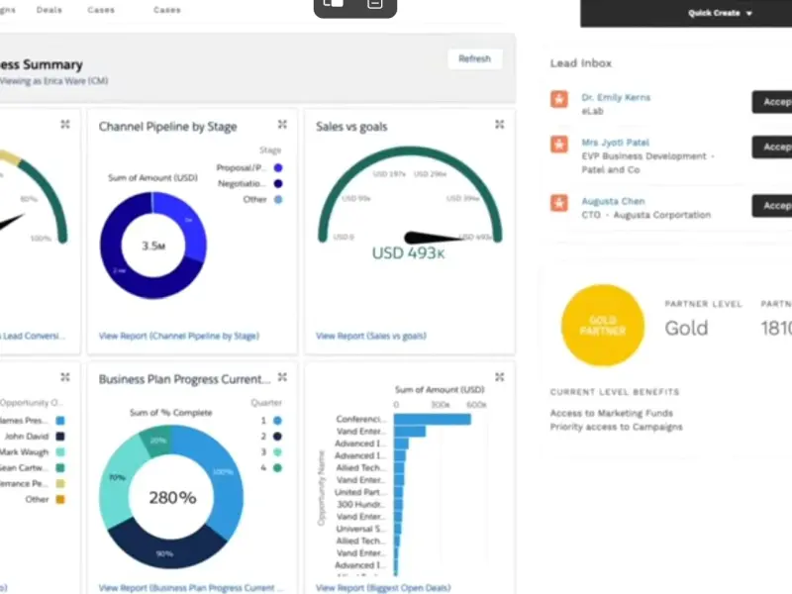Image resolution: width=792 pixels, height=594 pixels.
Task: Expand the Business Plan Progress chart
Action: click(282, 377)
